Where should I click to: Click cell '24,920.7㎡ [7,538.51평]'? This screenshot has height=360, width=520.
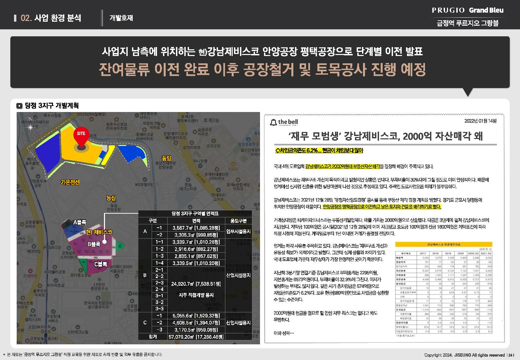tap(196, 284)
